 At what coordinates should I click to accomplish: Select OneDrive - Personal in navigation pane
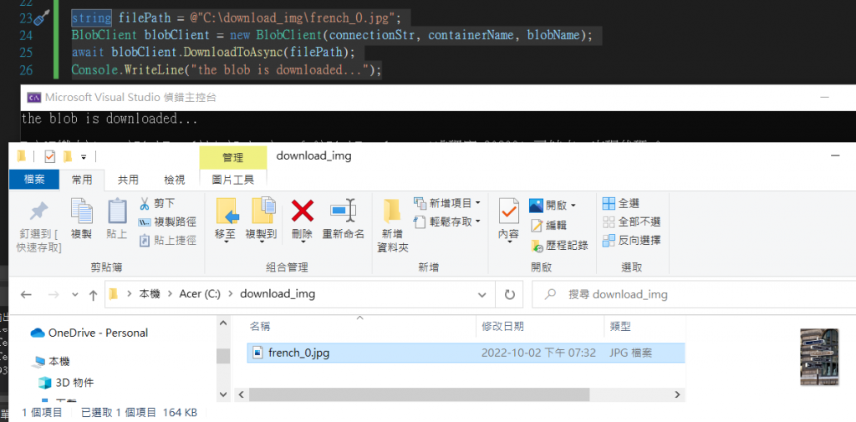click(89, 333)
